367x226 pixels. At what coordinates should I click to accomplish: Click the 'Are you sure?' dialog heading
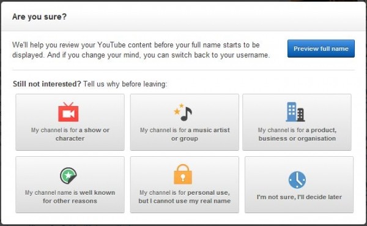coord(39,17)
